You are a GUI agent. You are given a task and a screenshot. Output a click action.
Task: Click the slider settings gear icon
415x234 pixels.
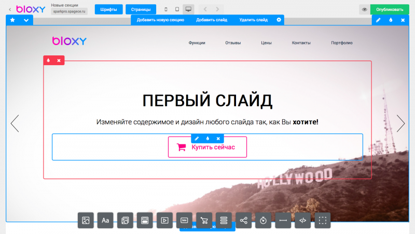tap(279, 20)
